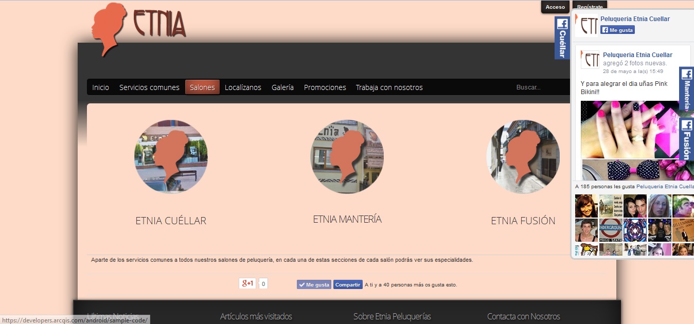Screen dimensions: 694x324
Task: Open the Fusión Facebook side tab
Action: tap(686, 139)
